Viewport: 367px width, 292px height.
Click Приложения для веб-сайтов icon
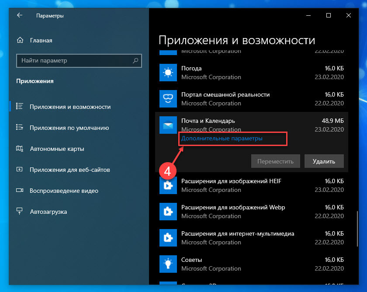click(x=19, y=169)
